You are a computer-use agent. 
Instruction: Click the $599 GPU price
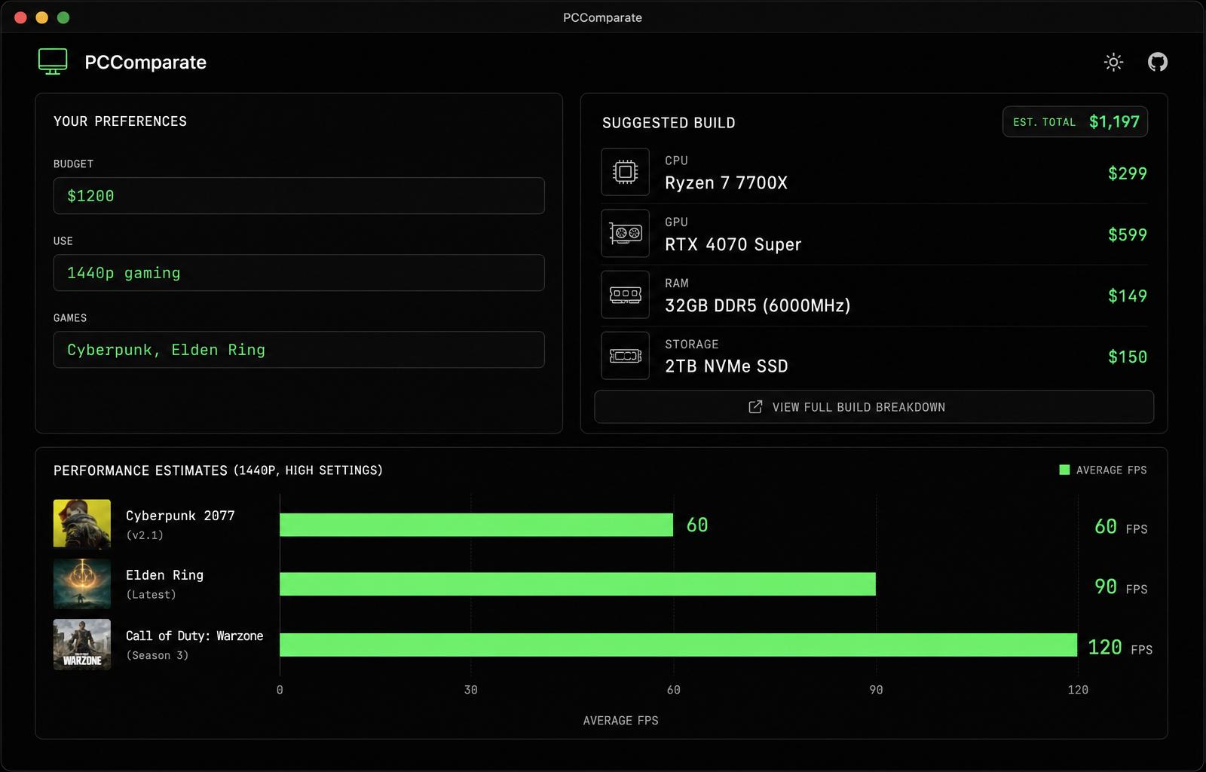pos(1127,234)
